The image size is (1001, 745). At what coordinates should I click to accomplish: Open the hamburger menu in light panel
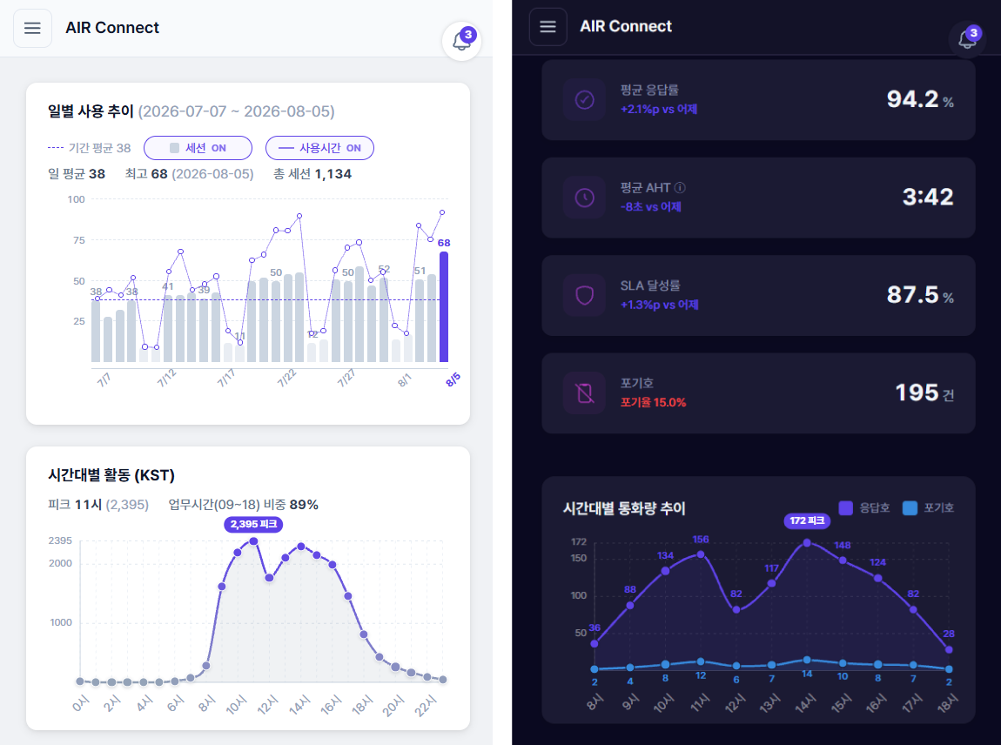point(32,28)
